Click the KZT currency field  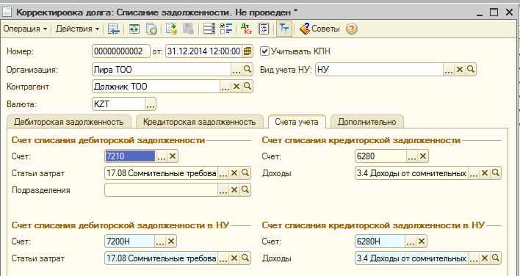(x=118, y=104)
